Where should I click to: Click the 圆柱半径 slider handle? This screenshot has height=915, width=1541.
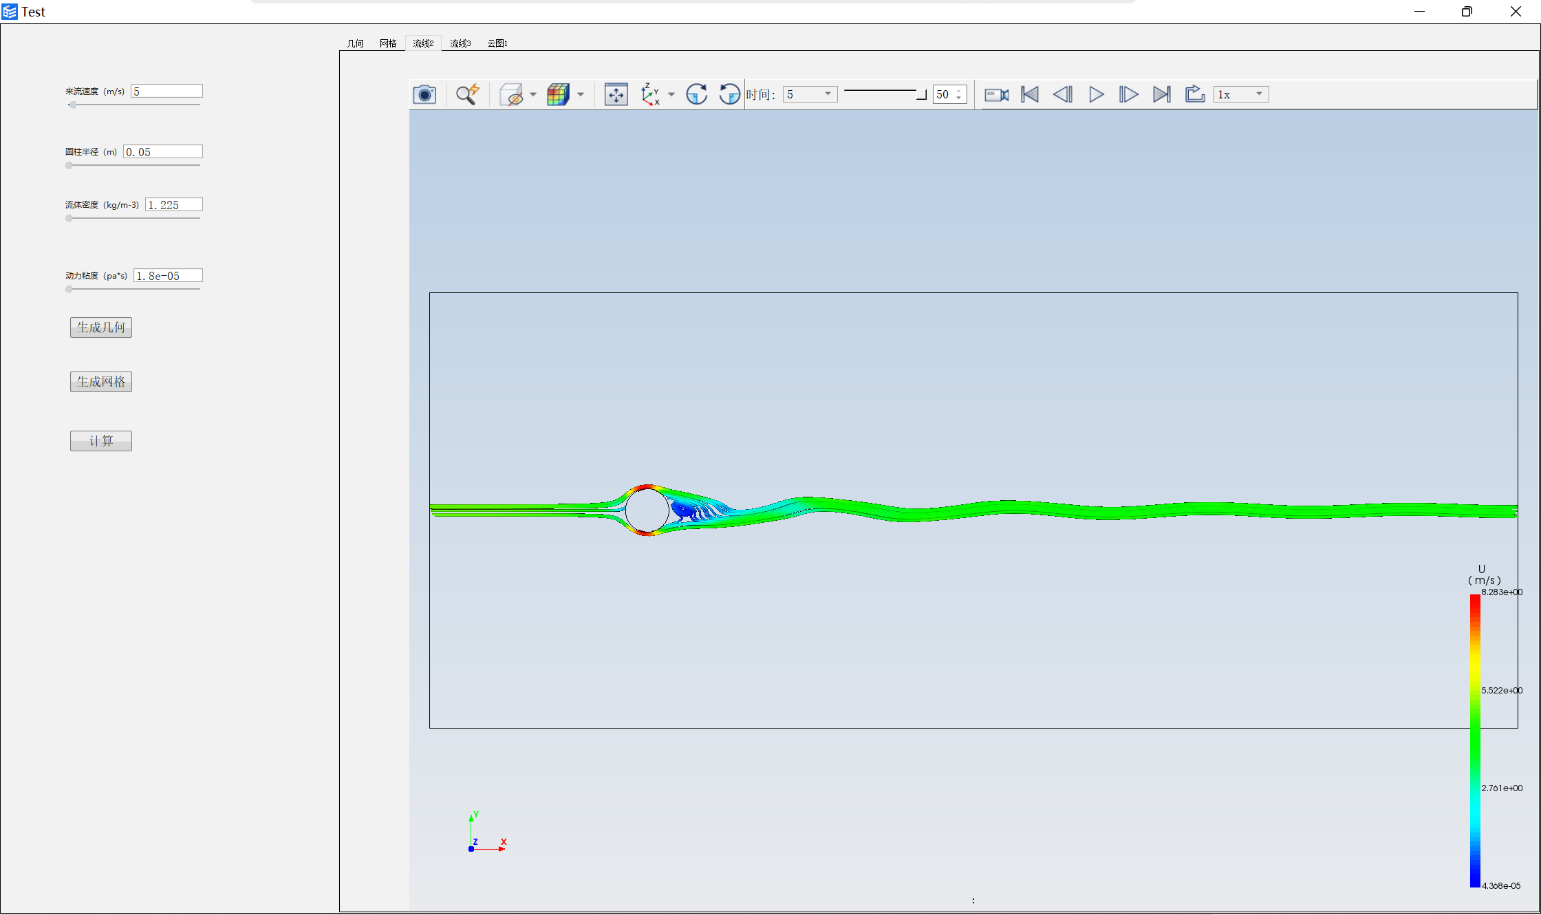pyautogui.click(x=69, y=166)
